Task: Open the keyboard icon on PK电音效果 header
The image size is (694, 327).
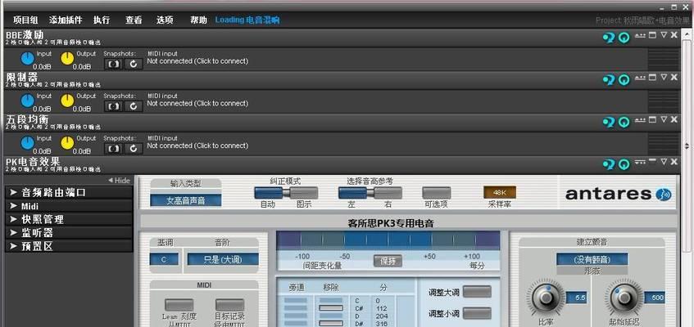Action: (640, 162)
